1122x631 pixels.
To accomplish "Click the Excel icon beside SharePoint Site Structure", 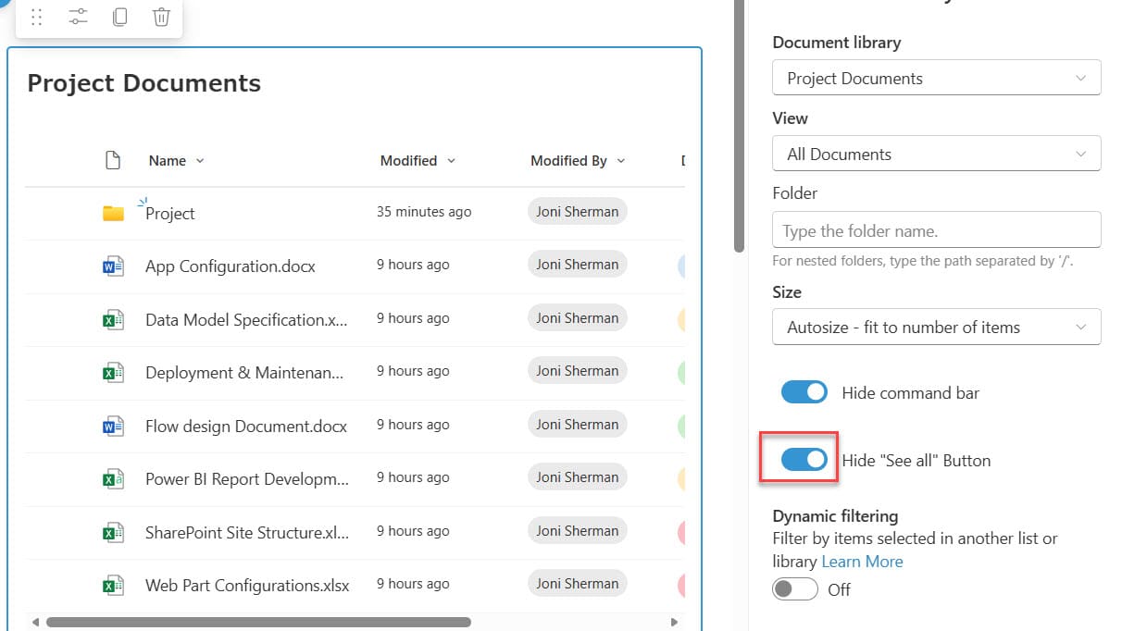I will pos(113,533).
